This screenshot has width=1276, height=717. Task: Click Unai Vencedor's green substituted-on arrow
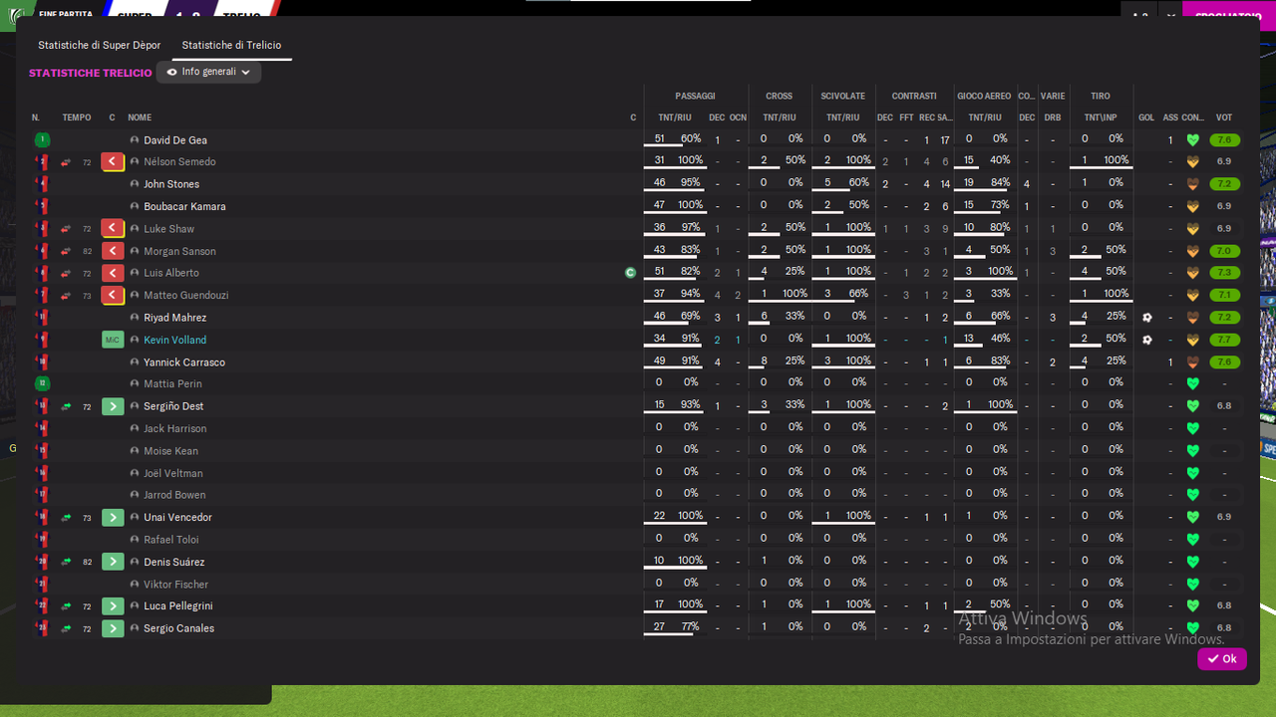click(x=113, y=518)
